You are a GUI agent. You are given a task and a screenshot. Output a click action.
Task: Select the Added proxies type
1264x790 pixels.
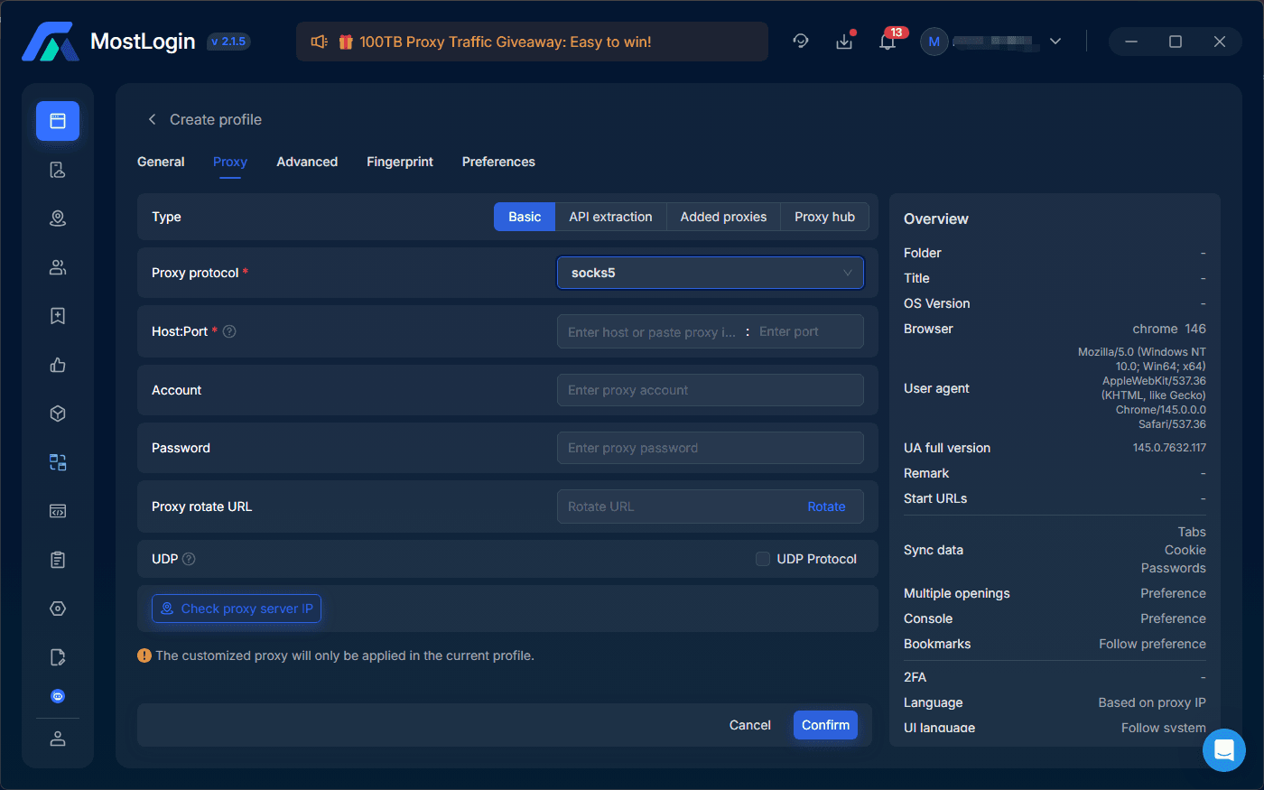point(723,217)
